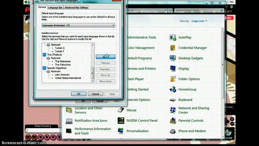Click the zoom-out minus icon in game
259x146 pixels.
(232, 123)
